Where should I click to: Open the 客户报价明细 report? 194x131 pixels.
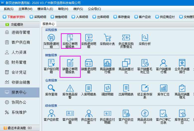point(51,66)
